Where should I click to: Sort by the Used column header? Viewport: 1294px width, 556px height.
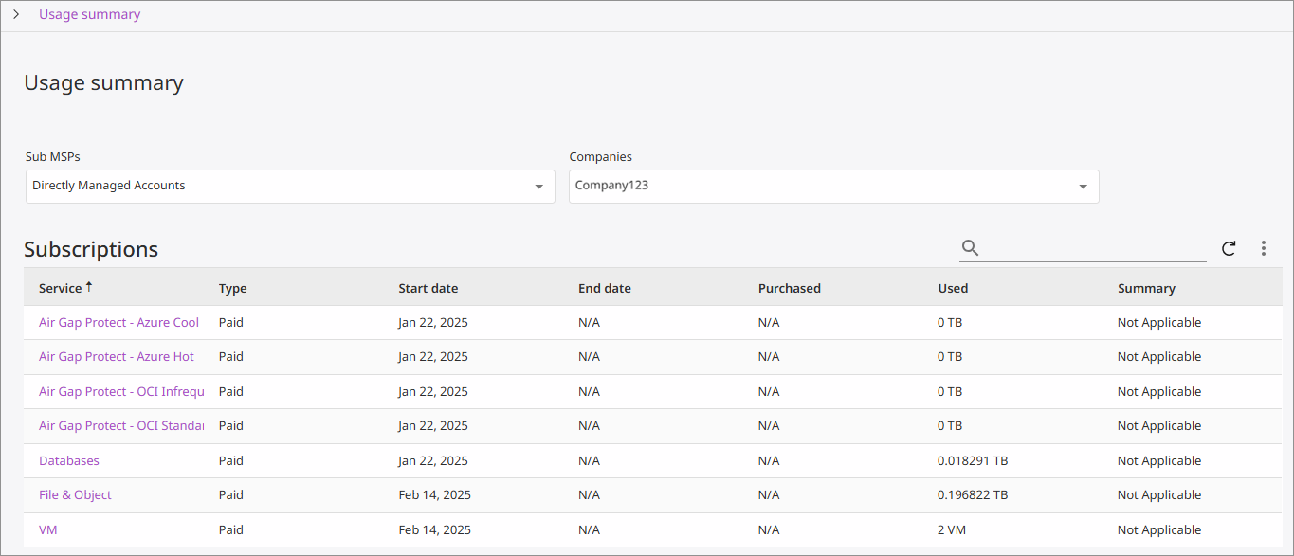tap(953, 289)
